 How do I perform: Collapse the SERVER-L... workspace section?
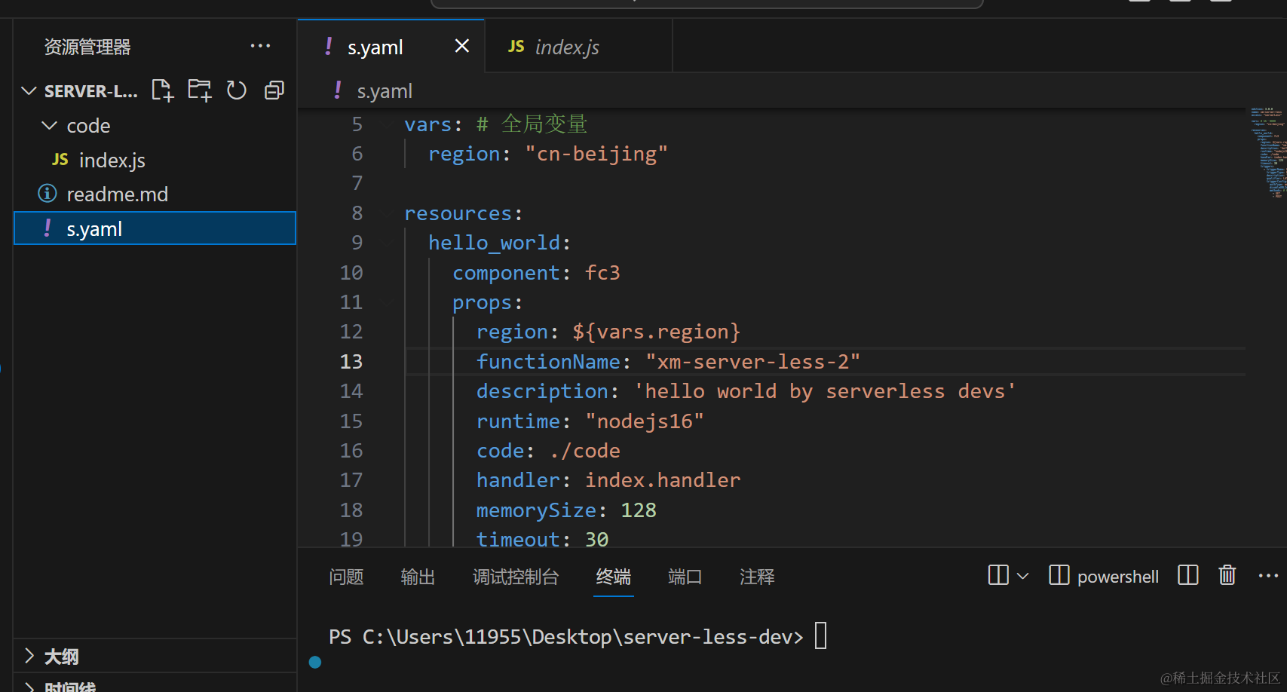click(29, 90)
